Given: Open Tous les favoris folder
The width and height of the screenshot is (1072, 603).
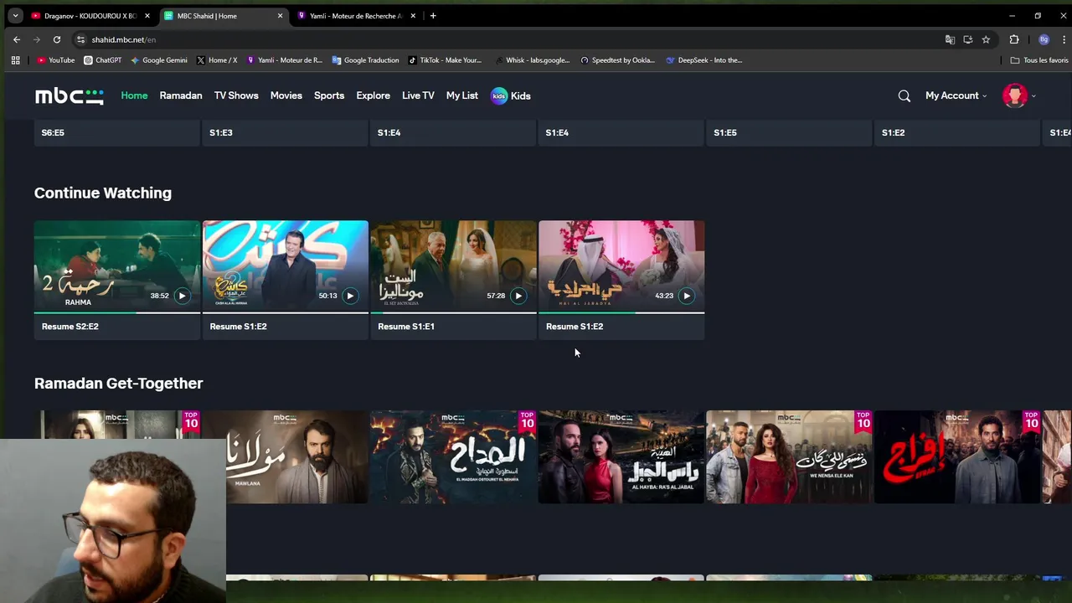Looking at the screenshot, I should tap(1039, 60).
